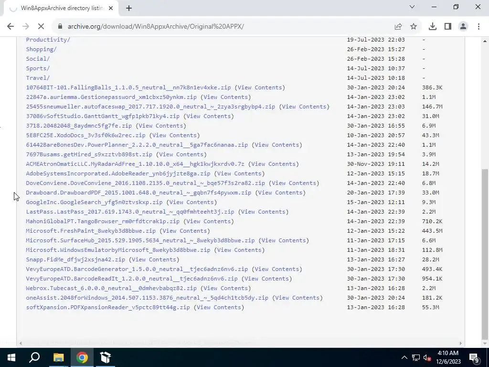This screenshot has width=489, height=367.
Task: Download the DrawboardPDF zip file
Action: [x=138, y=193]
